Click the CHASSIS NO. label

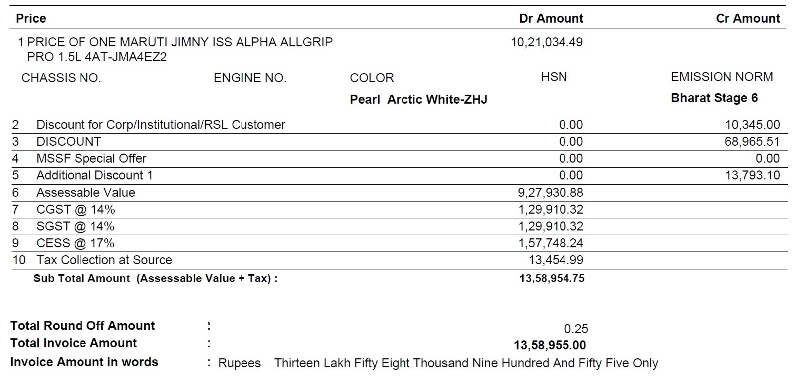point(61,78)
